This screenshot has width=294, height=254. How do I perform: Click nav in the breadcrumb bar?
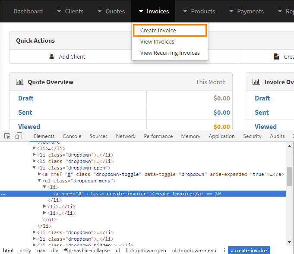coord(41,251)
